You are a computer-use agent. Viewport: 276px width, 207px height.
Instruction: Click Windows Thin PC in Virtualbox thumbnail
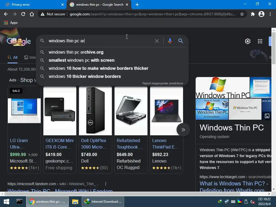click(x=212, y=109)
